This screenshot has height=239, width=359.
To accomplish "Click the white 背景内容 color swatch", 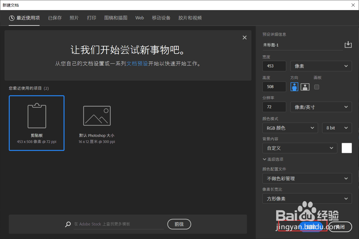I will click(347, 148).
